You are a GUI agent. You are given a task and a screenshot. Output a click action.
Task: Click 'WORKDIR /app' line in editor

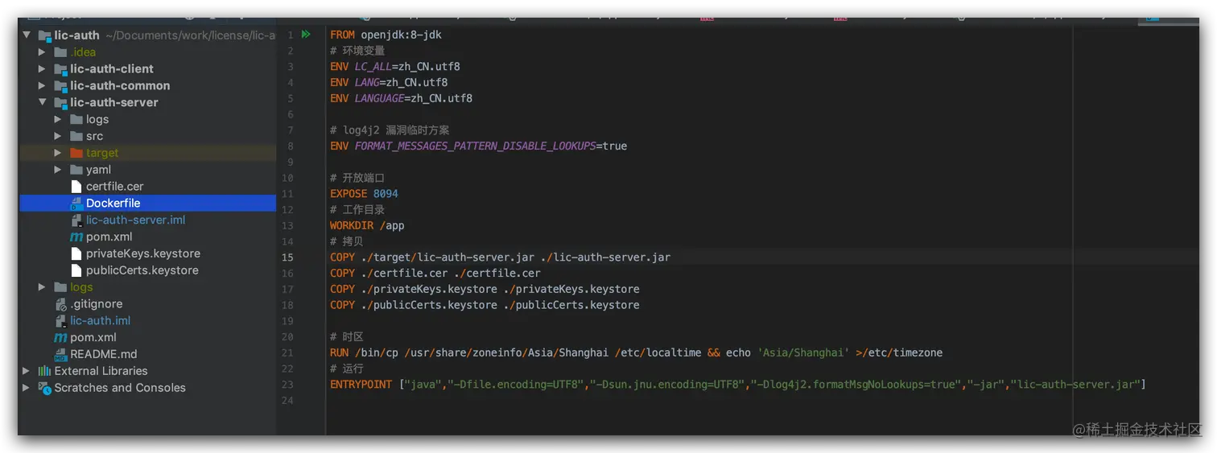(x=367, y=225)
